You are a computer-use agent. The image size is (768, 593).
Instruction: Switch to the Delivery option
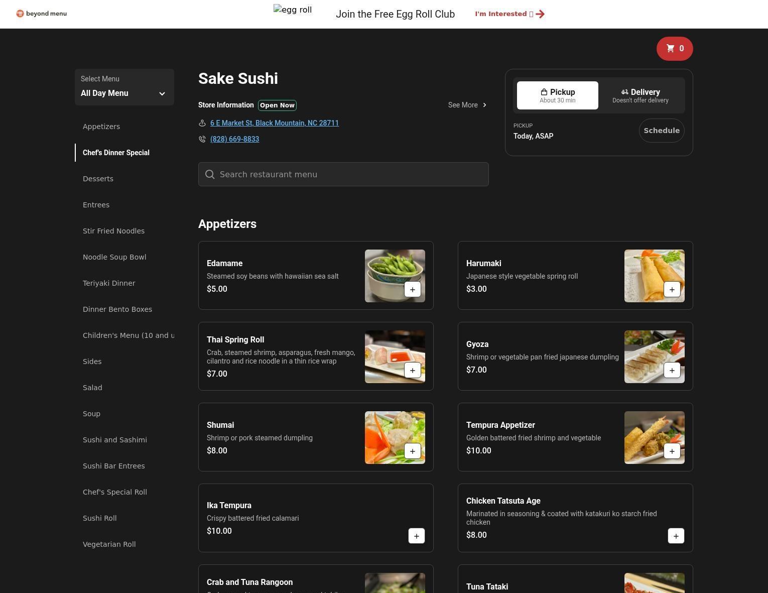click(640, 95)
